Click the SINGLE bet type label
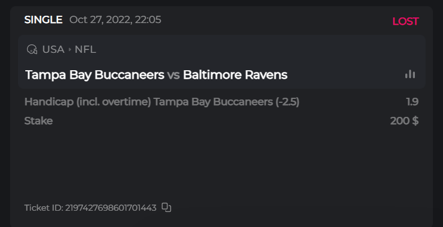443x227 pixels. click(x=43, y=20)
